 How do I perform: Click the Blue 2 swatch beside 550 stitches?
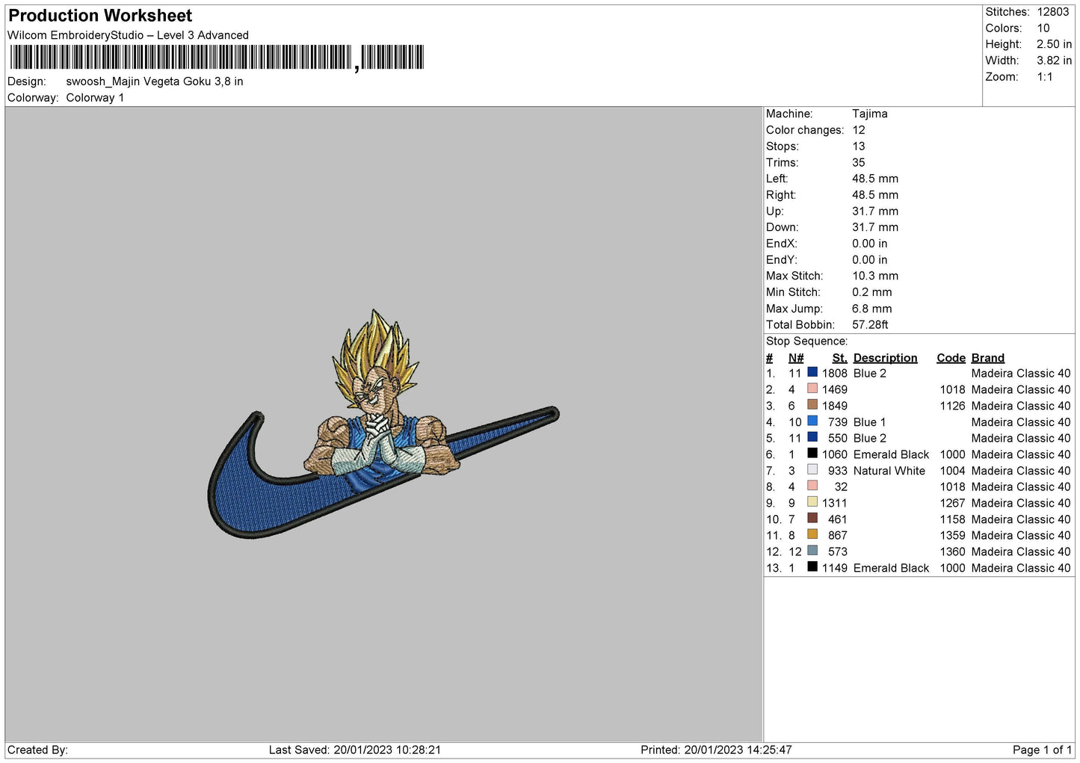click(812, 437)
